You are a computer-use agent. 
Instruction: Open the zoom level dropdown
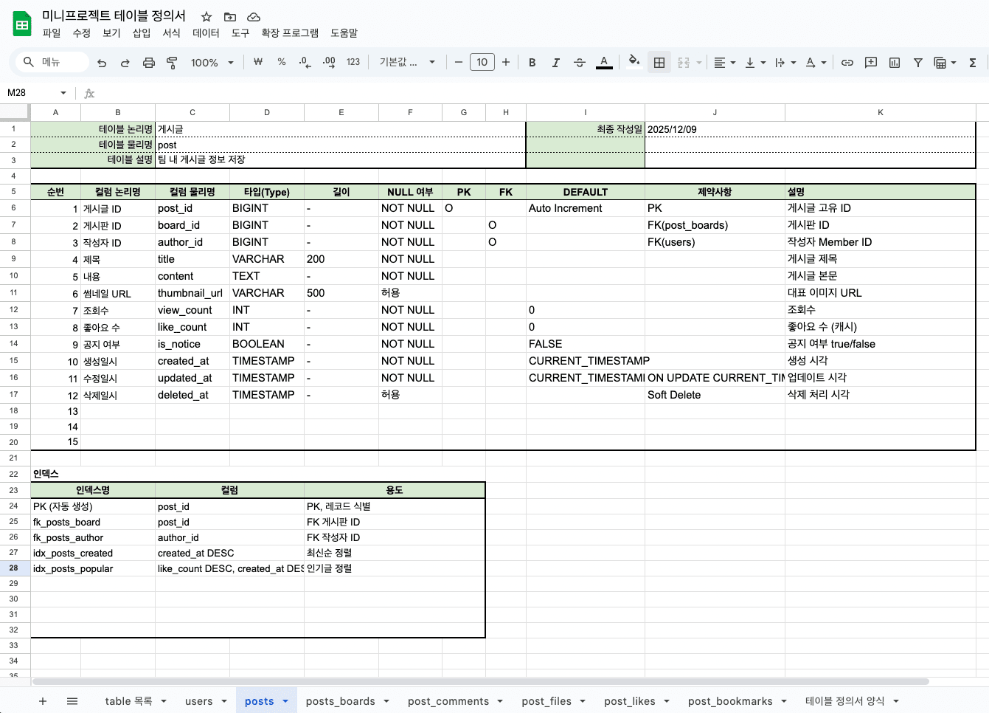pyautogui.click(x=212, y=63)
